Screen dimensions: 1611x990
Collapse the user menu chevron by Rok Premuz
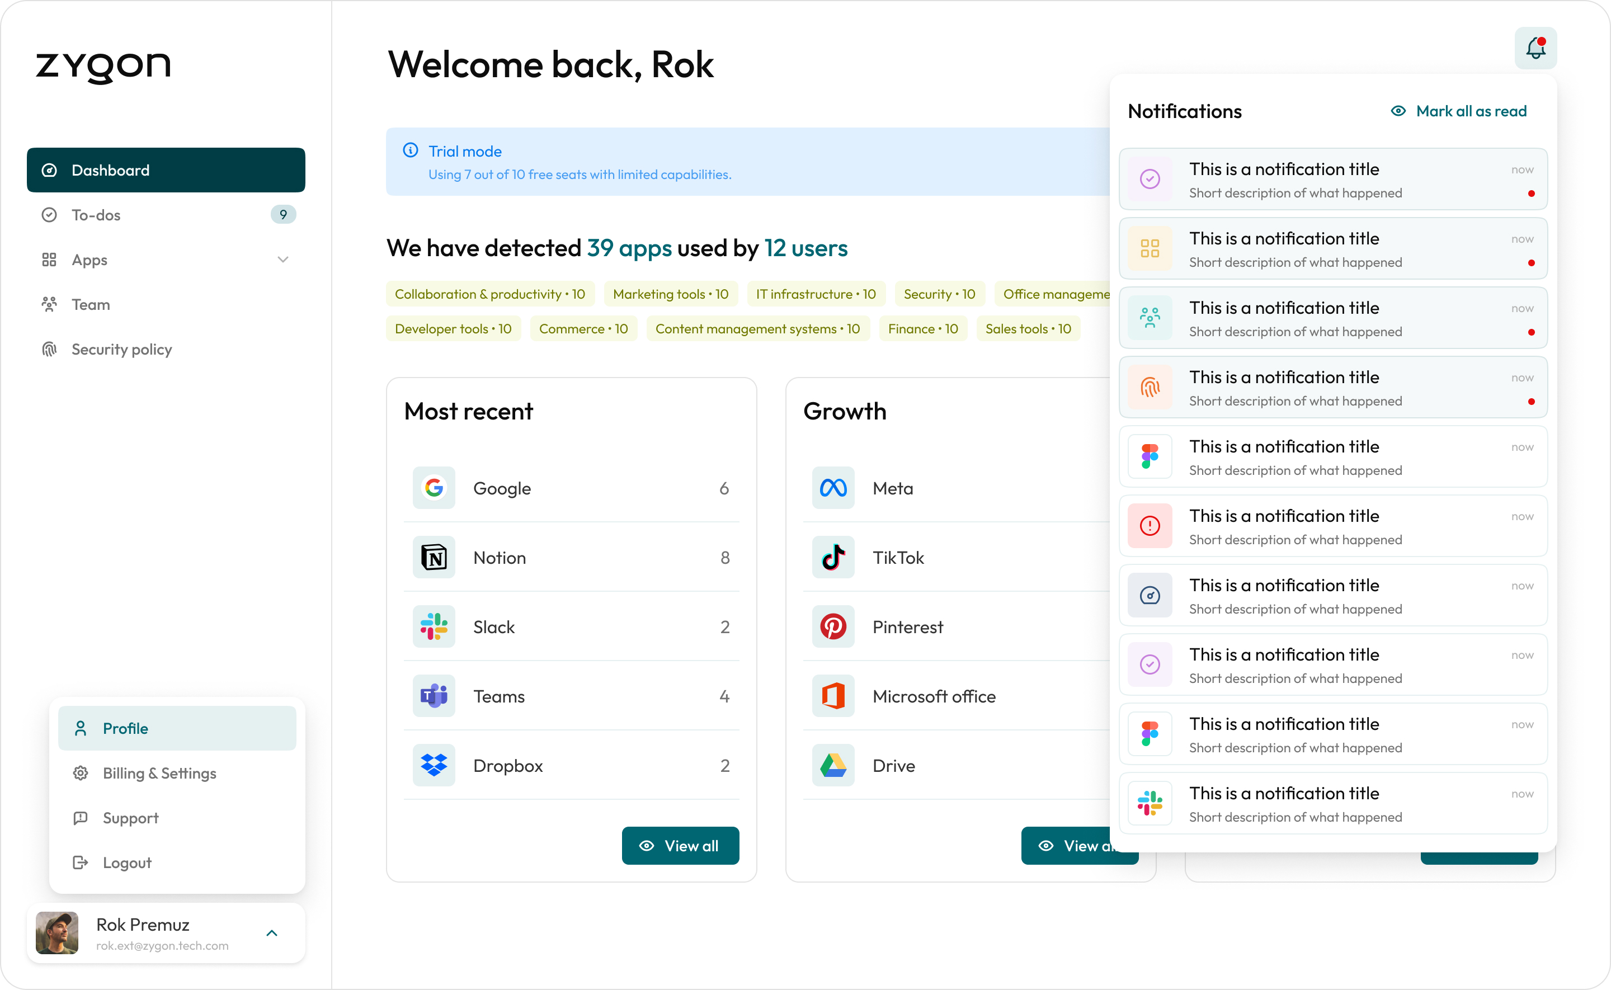(272, 933)
